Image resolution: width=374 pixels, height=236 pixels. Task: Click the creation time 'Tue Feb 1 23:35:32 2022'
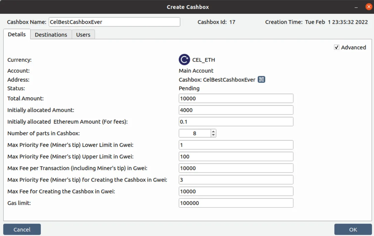click(336, 22)
